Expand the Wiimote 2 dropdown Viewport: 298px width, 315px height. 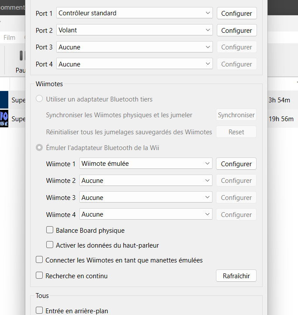pos(146,181)
